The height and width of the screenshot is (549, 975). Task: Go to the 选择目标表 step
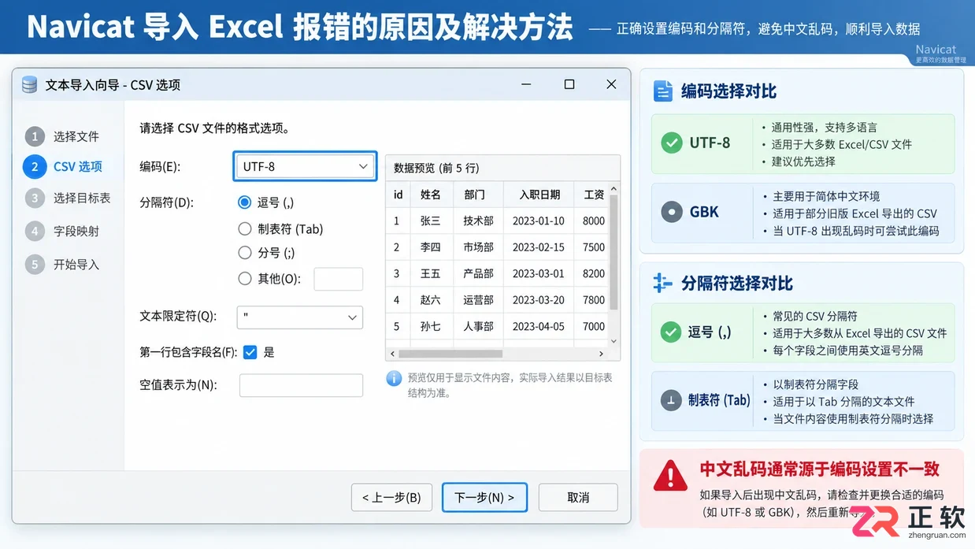click(x=82, y=198)
